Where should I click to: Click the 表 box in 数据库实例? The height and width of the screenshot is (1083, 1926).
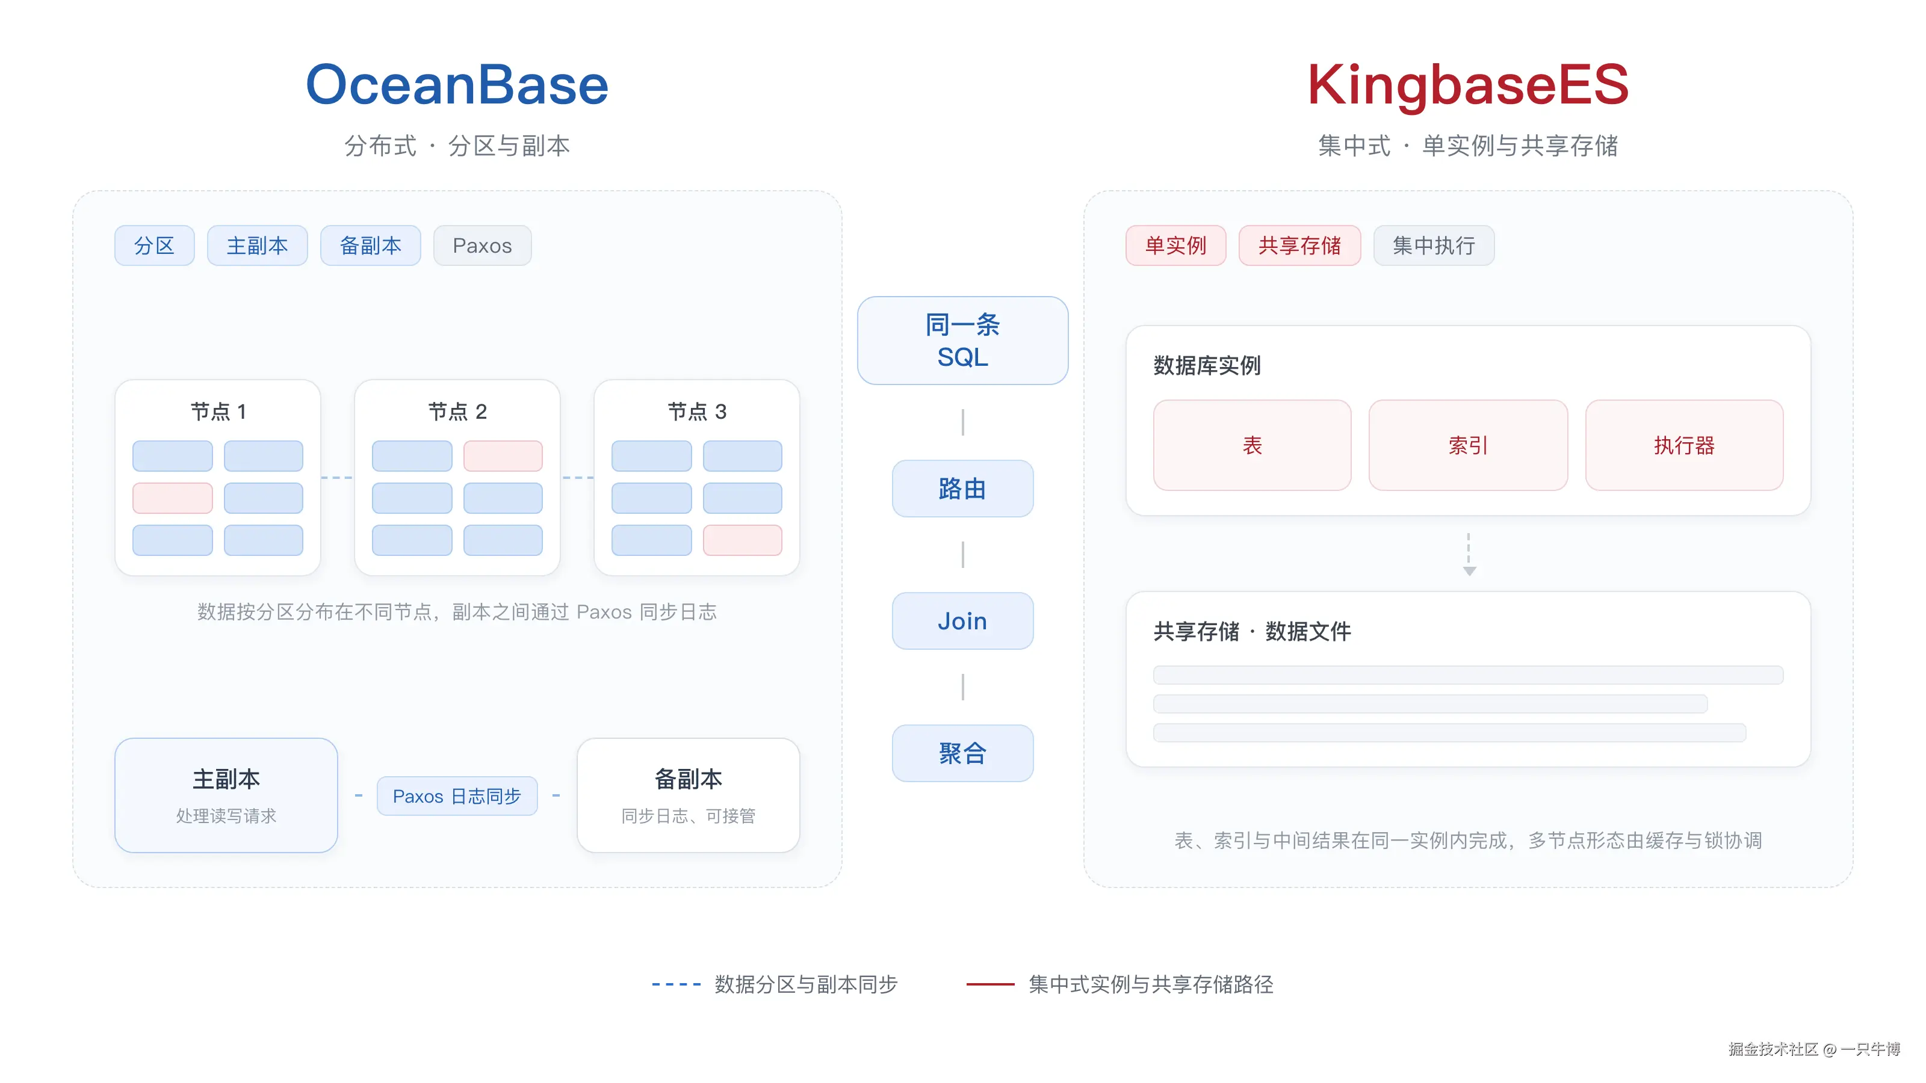click(1253, 445)
